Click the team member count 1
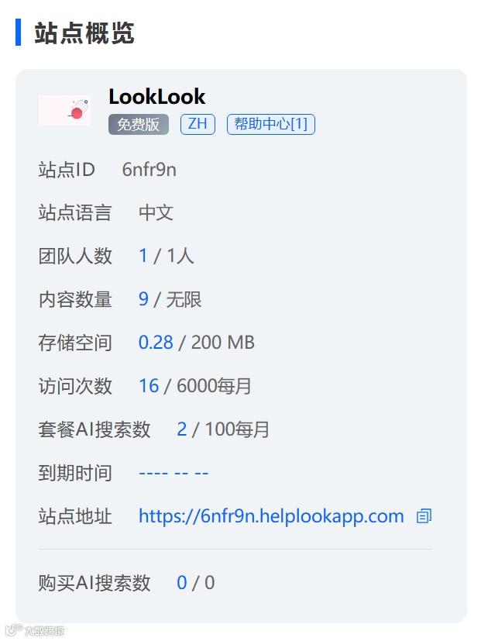 click(143, 256)
